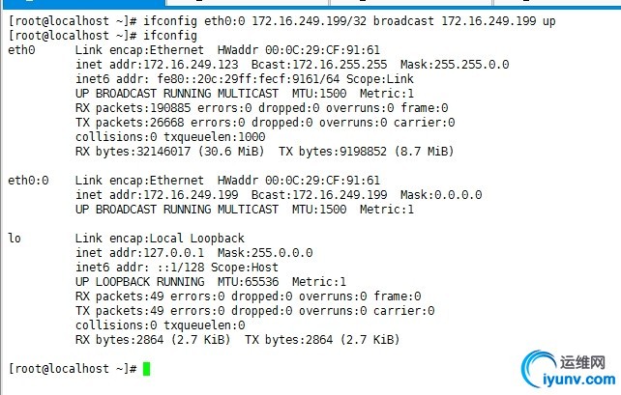Image resolution: width=621 pixels, height=395 pixels.
Task: Click the eth0:0 interface name
Action: [28, 181]
